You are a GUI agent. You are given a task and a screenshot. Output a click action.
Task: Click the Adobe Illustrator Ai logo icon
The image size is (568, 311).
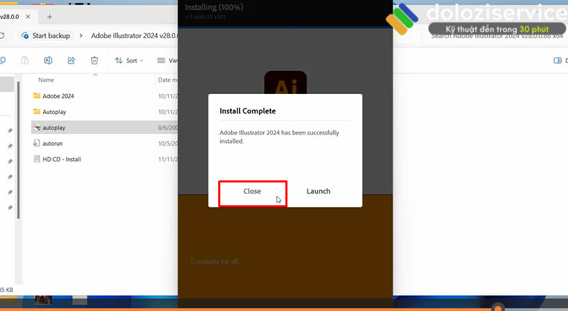coord(285,86)
